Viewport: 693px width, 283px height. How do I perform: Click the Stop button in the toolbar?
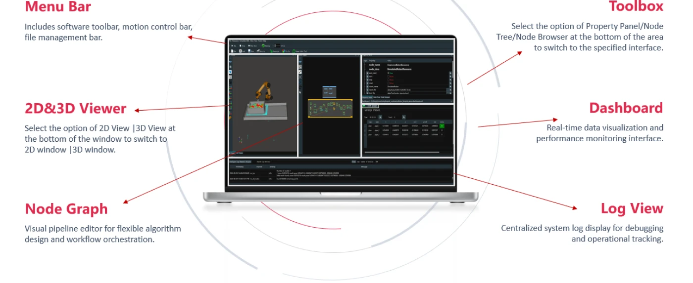[243, 46]
